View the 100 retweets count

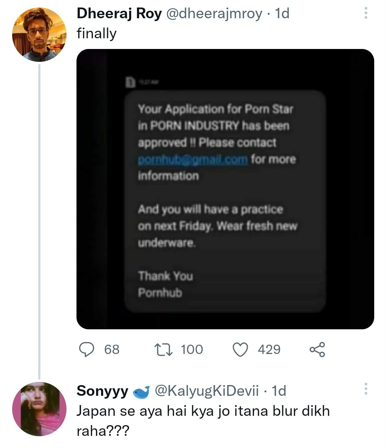point(192,349)
